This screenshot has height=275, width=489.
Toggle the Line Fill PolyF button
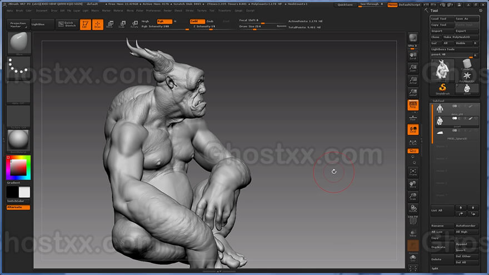pyautogui.click(x=413, y=220)
